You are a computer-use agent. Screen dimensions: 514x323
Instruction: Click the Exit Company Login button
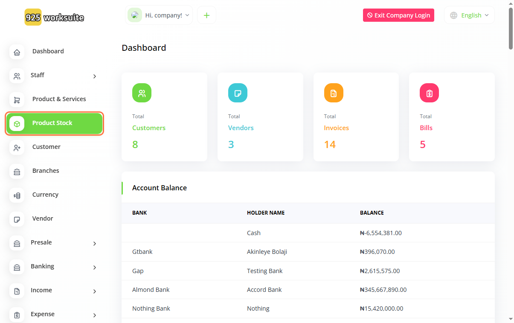pos(398,15)
